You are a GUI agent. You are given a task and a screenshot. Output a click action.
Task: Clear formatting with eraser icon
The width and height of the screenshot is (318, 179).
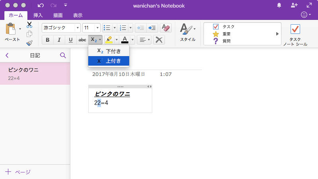click(x=166, y=28)
